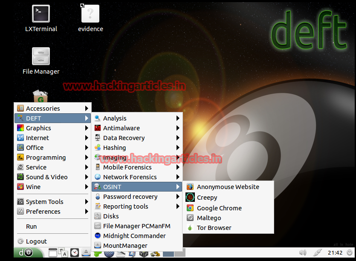Click the DEFT 8-ball start menu button
The height and width of the screenshot is (261, 356).
pos(28,252)
